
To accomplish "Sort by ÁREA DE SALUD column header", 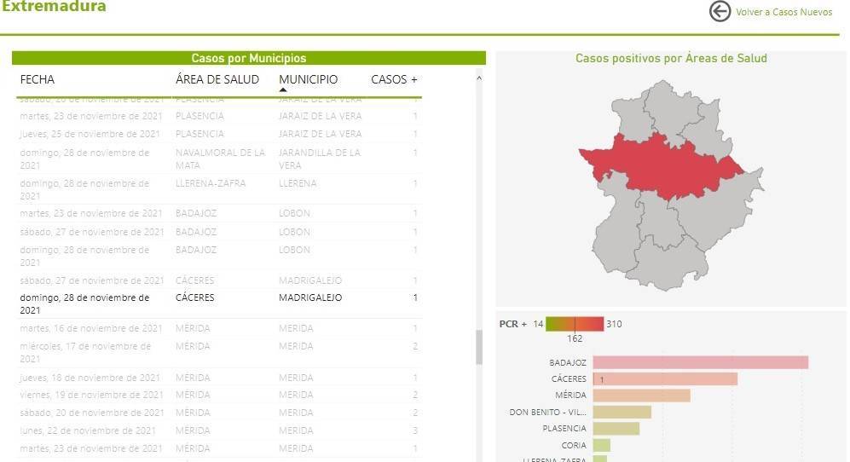I will click(217, 79).
